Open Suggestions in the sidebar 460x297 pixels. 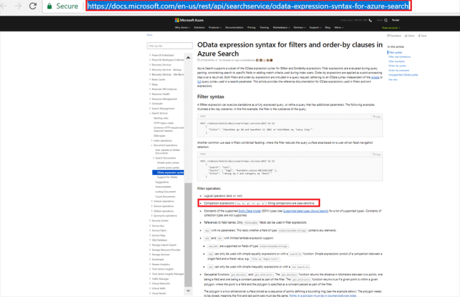(162, 182)
